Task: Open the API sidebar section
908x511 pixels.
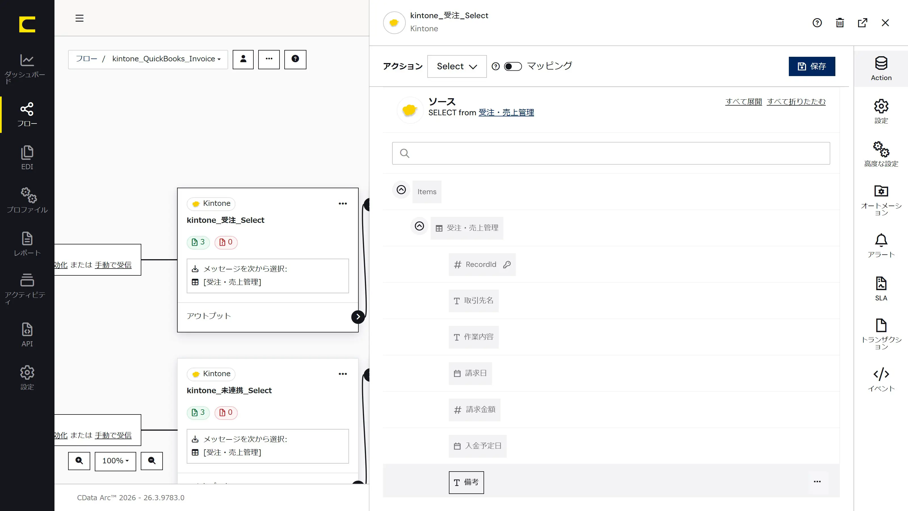Action: tap(27, 335)
